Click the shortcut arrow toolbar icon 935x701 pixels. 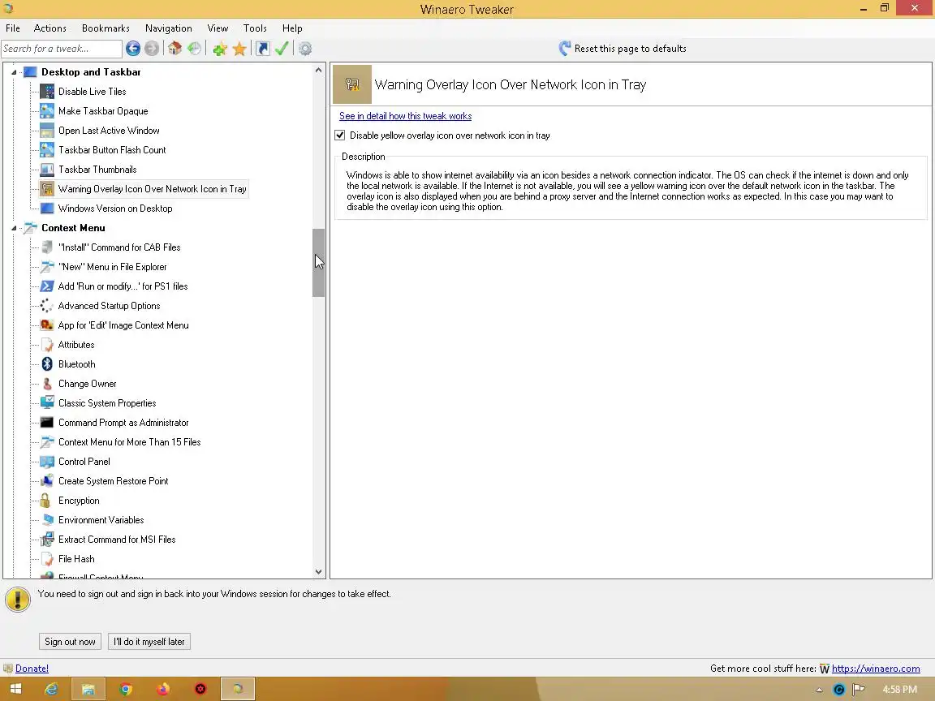pyautogui.click(x=262, y=49)
